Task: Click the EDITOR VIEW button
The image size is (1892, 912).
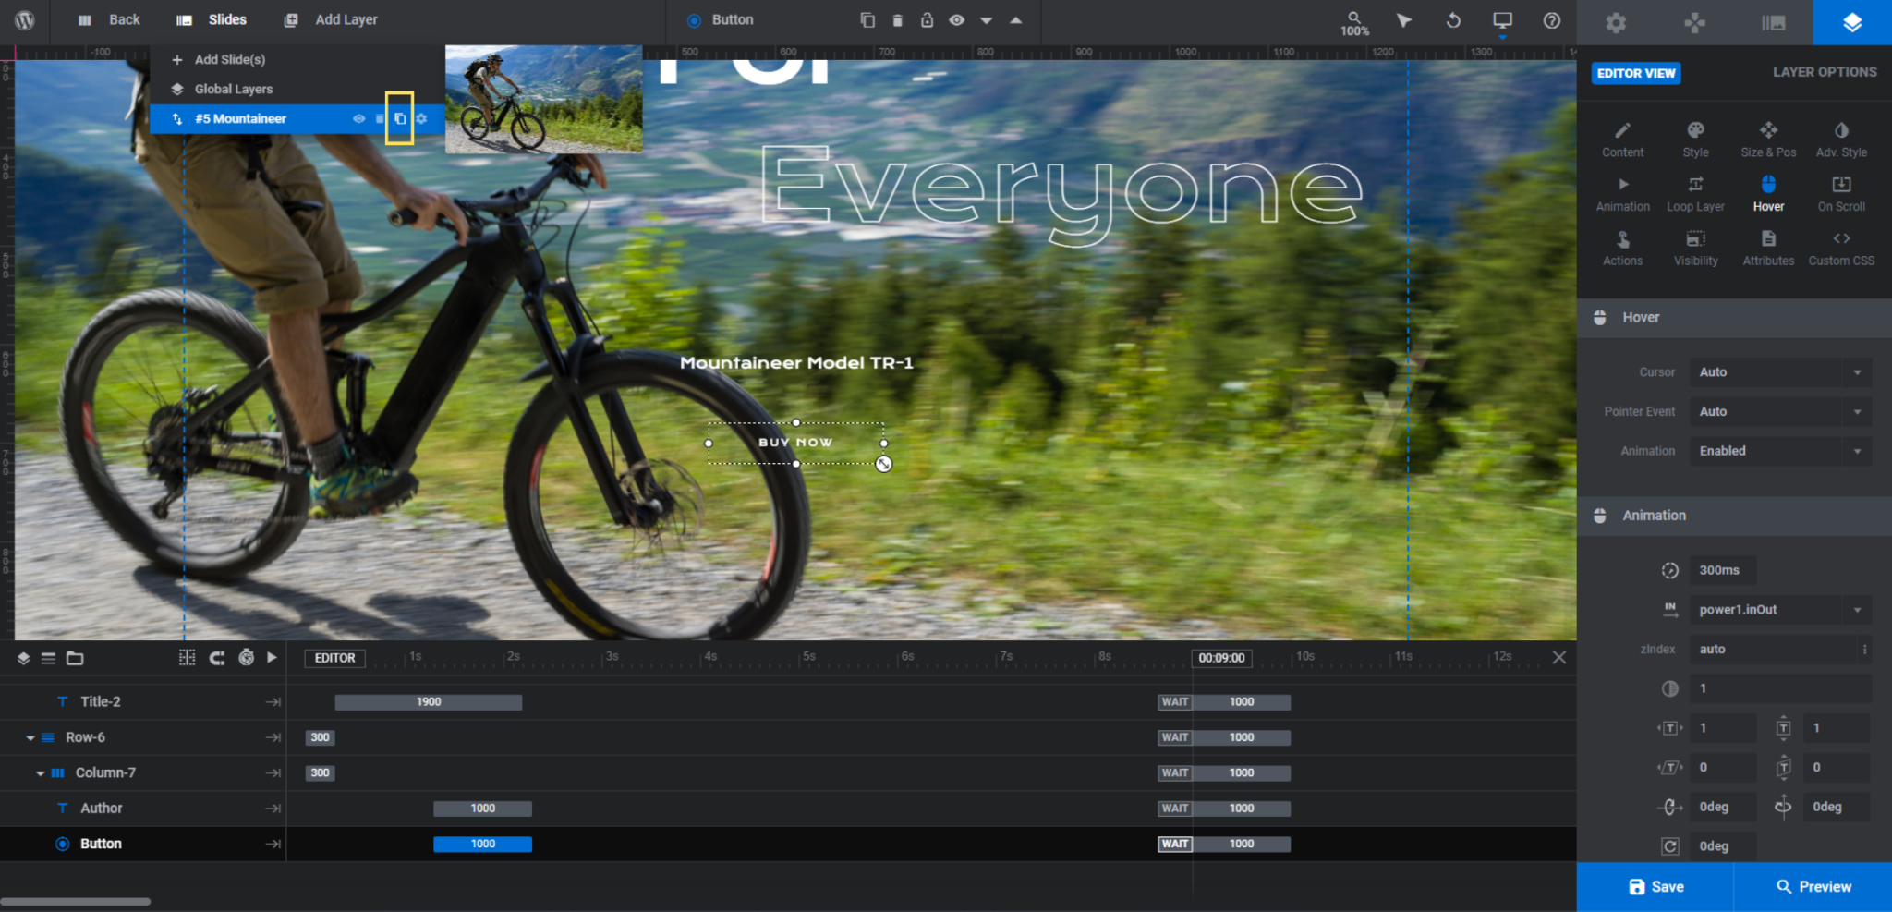Action: pyautogui.click(x=1635, y=73)
